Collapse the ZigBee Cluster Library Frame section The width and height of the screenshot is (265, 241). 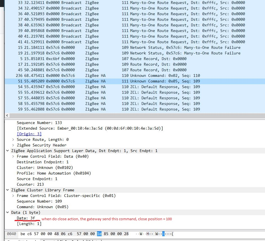tap(7, 190)
